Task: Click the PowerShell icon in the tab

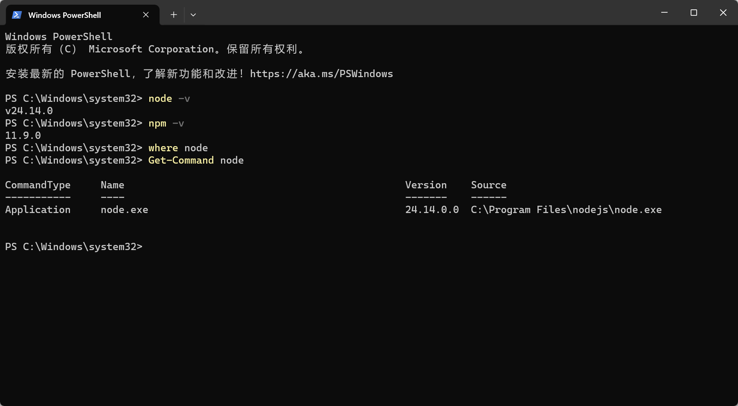Action: pos(17,15)
